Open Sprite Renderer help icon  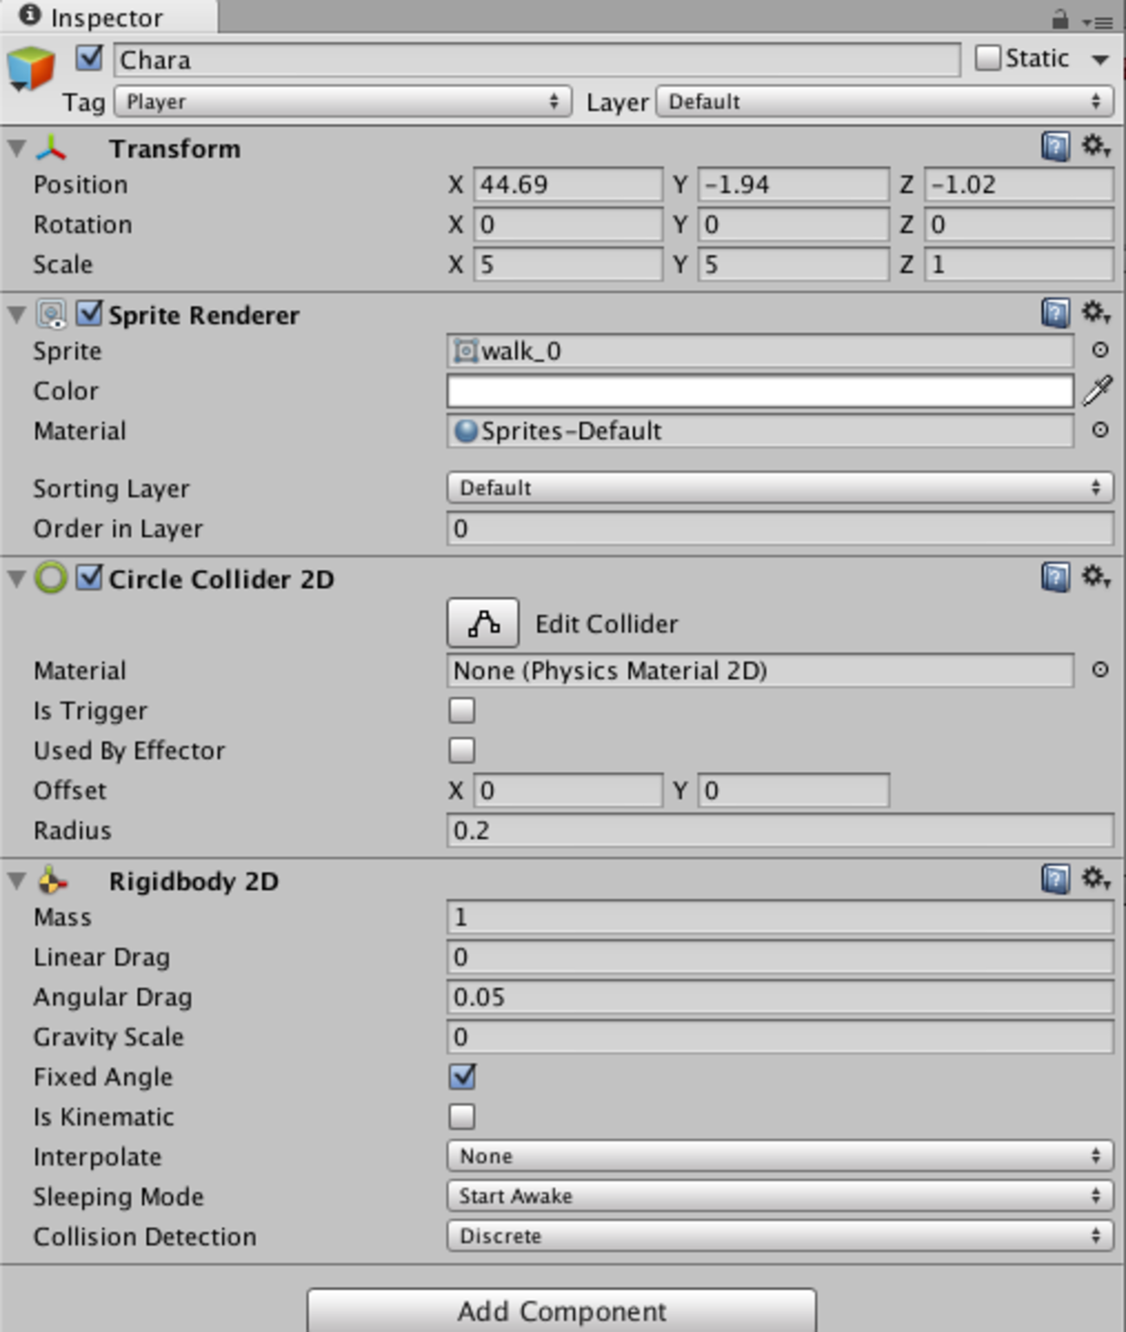(x=1055, y=313)
